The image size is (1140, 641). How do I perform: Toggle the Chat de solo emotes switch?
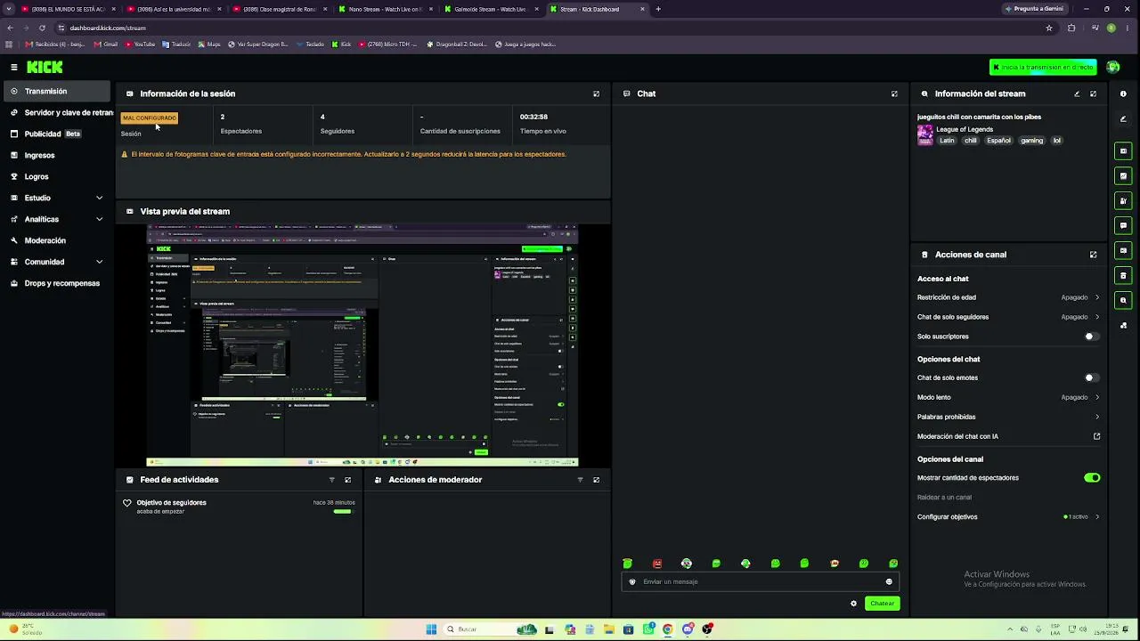(1092, 377)
